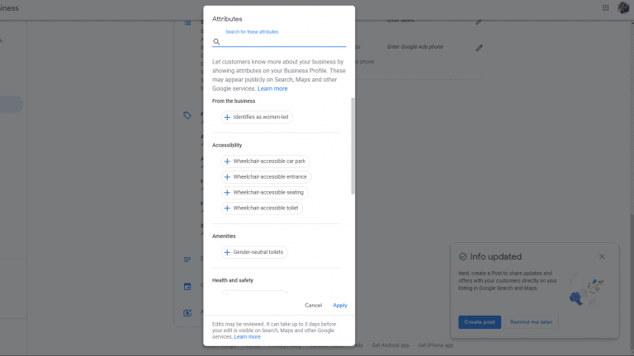
Task: Open Get iPhone app footer link
Action: click(436, 345)
